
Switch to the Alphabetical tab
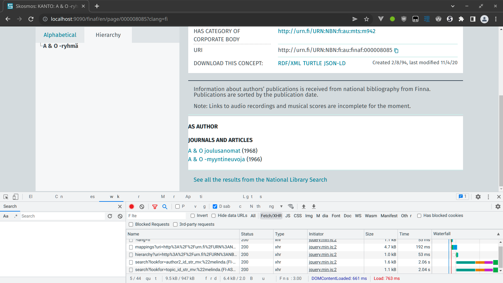pos(60,35)
